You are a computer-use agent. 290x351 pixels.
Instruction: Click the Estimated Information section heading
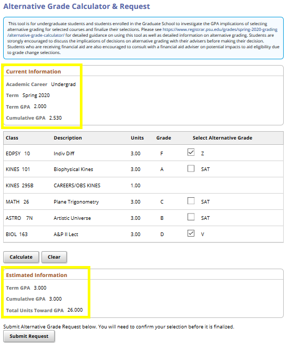[37, 275]
